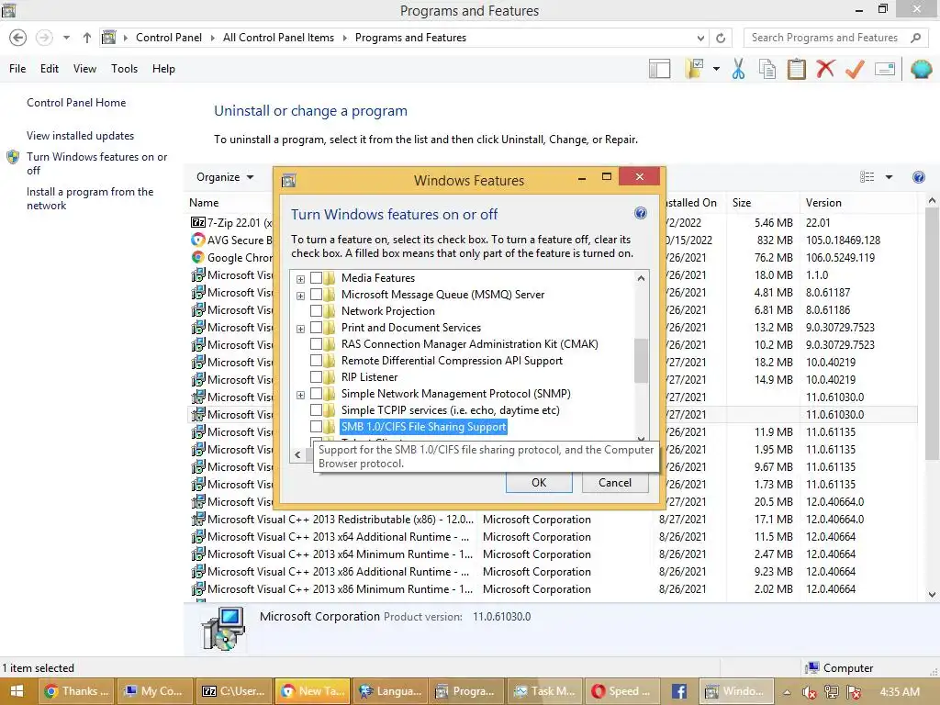Check the Media Features checkbox

tap(316, 278)
